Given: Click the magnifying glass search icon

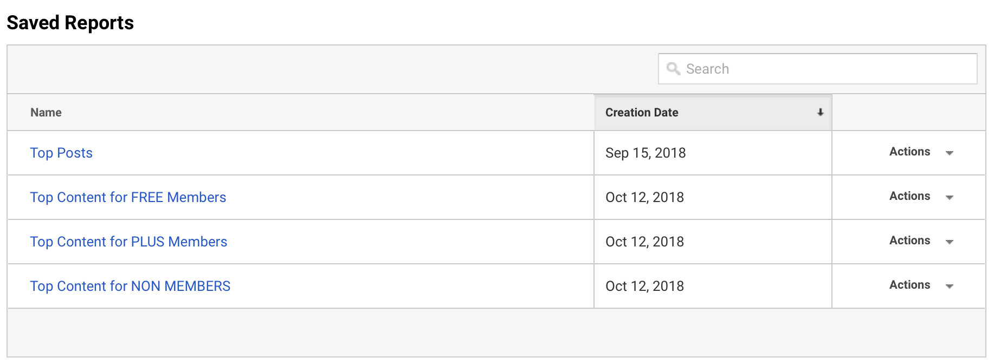Looking at the screenshot, I should pos(673,69).
